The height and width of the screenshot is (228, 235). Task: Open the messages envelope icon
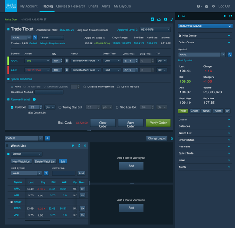tap(207, 6)
